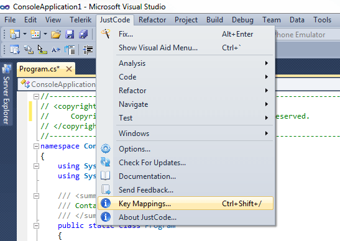Click the Check For Updates refresh icon

106,162
